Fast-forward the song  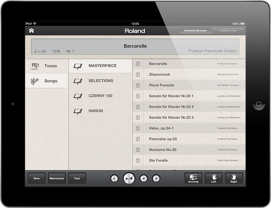[156, 179]
